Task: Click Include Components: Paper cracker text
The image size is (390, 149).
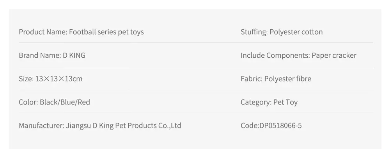Action: click(x=298, y=55)
